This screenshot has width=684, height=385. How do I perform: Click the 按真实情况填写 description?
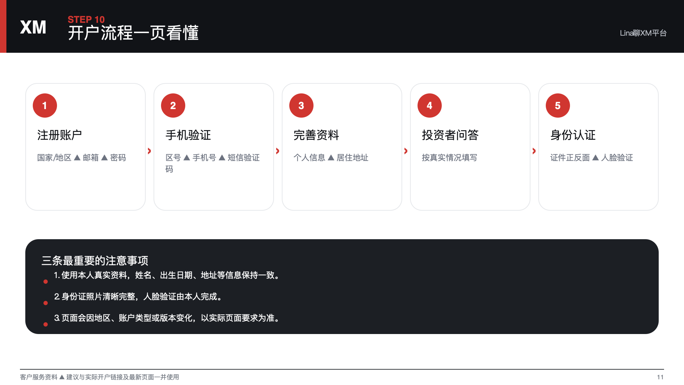[450, 158]
